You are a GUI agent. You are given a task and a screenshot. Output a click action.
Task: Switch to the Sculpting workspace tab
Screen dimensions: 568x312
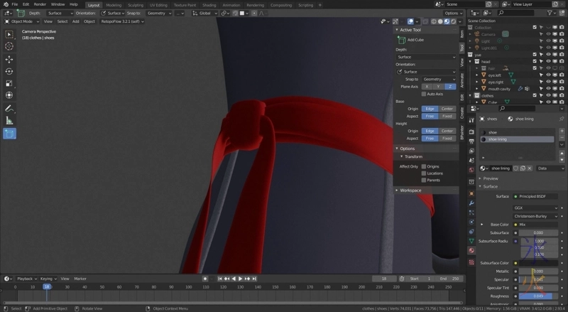pos(135,4)
